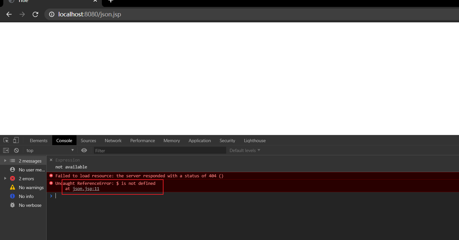Click the yellow warning triangle icon

tap(12, 187)
